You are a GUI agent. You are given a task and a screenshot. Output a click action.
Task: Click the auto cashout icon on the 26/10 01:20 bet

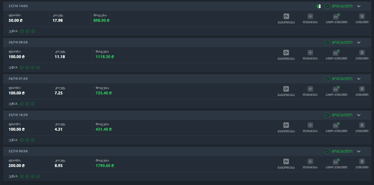pyautogui.click(x=336, y=89)
